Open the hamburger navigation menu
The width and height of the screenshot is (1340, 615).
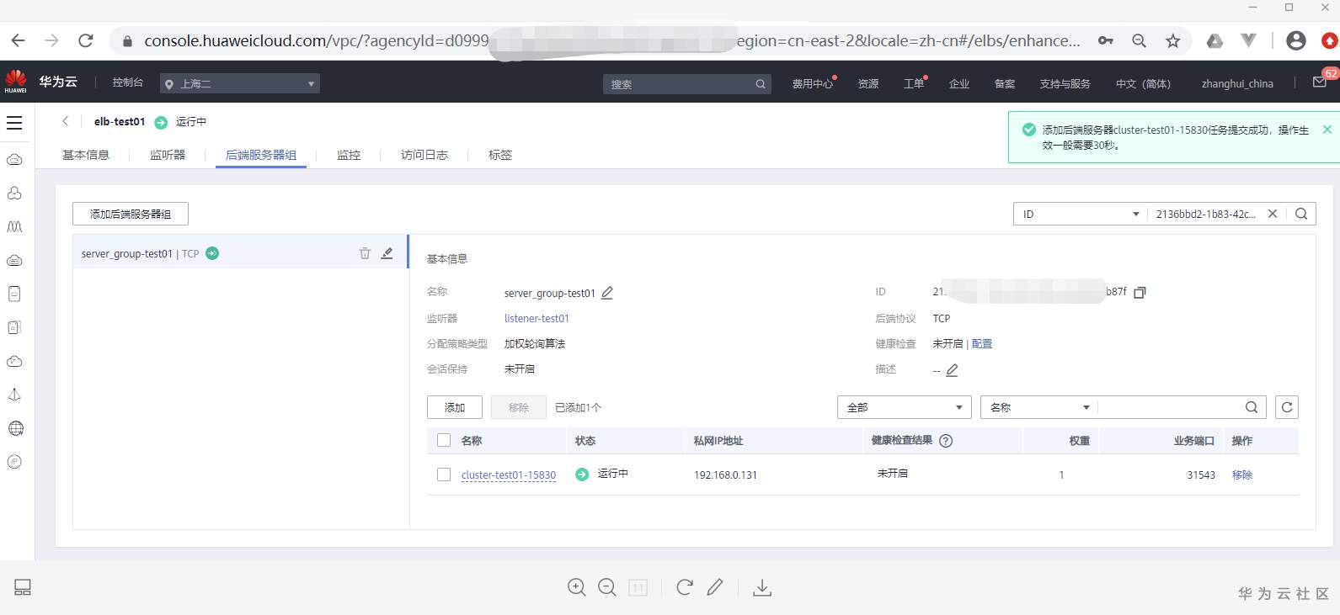[x=14, y=123]
